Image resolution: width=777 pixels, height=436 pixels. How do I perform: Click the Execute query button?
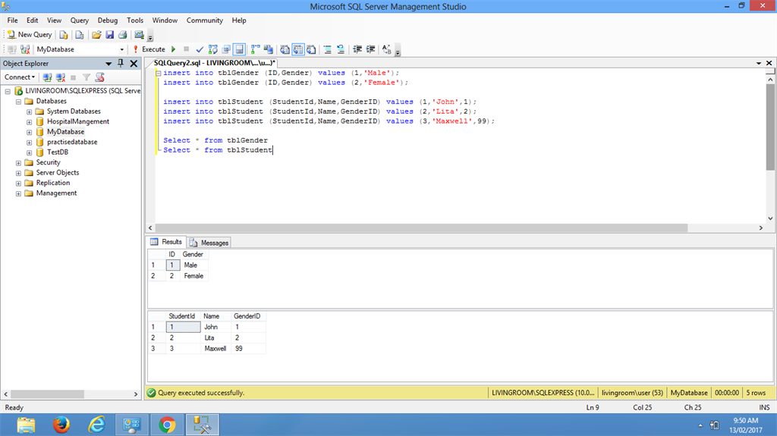point(149,49)
